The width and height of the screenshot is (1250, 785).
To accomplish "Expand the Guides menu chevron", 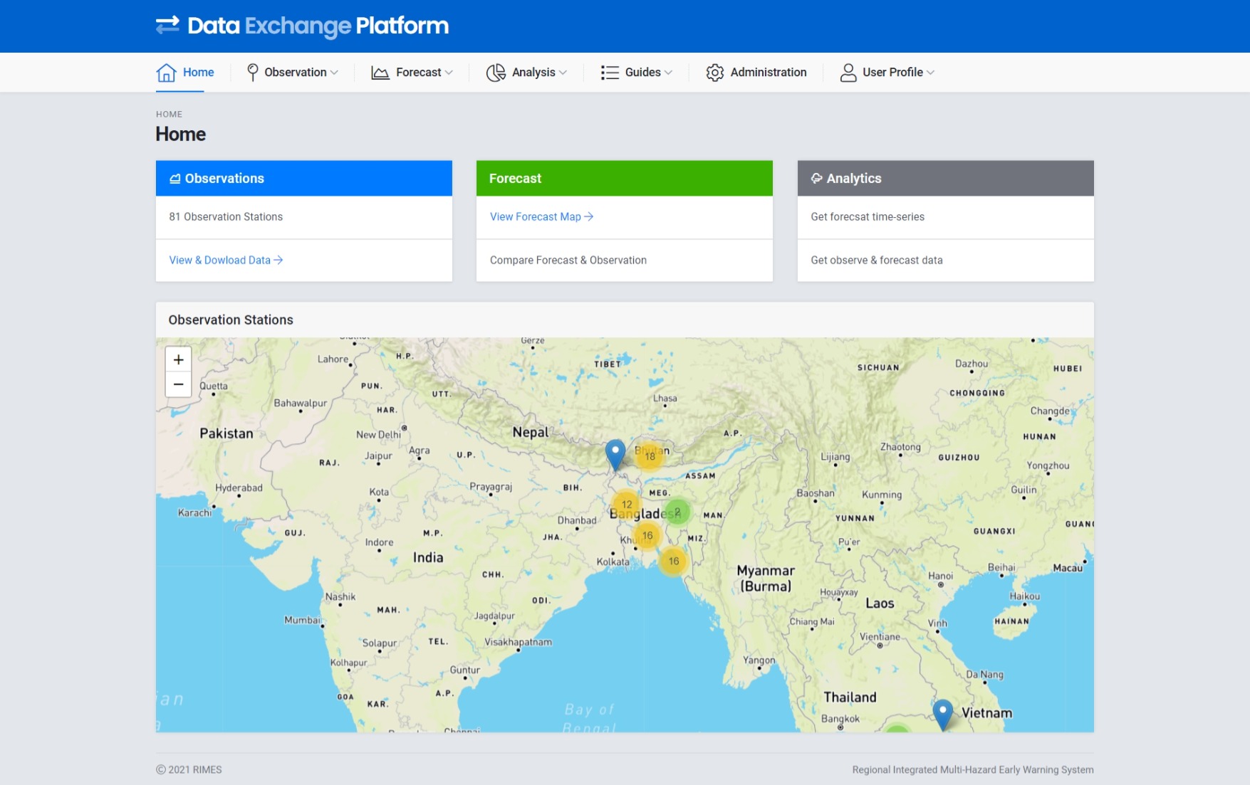I will tap(668, 73).
